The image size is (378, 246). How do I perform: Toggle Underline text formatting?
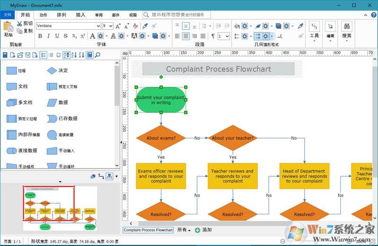[57, 36]
